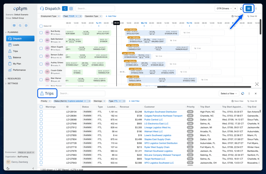This screenshot has height=174, width=266.
Task: Select Bud Bundy row checkbox
Action: pyautogui.click(x=41, y=33)
